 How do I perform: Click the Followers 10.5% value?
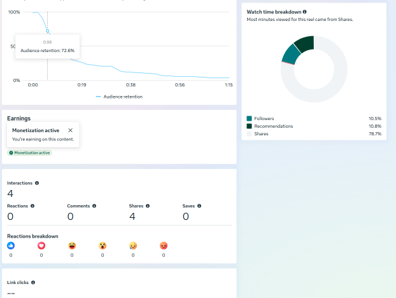click(x=375, y=118)
